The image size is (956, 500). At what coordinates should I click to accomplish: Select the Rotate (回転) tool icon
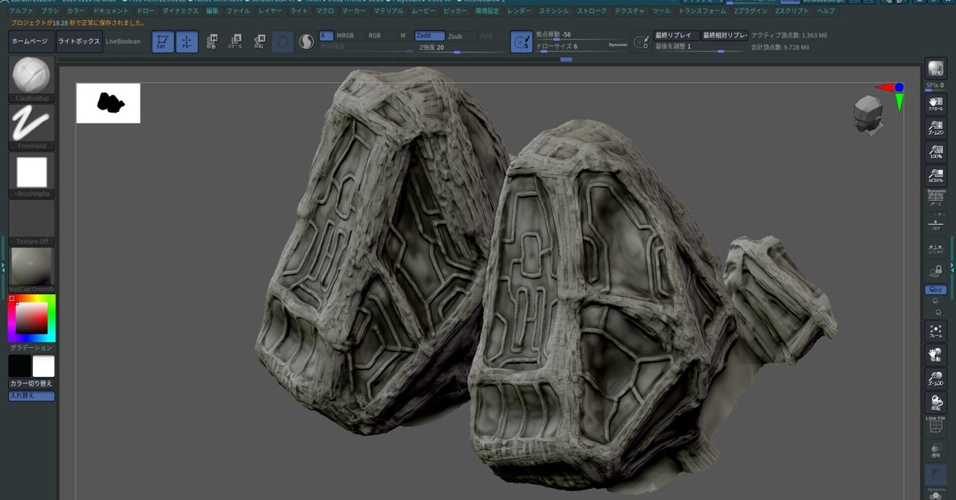point(259,41)
